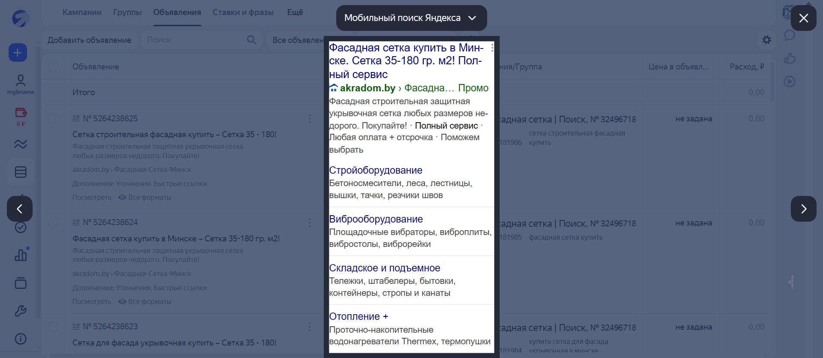823x358 pixels.
Task: Click ad number № 5264238625
Action: (x=110, y=118)
